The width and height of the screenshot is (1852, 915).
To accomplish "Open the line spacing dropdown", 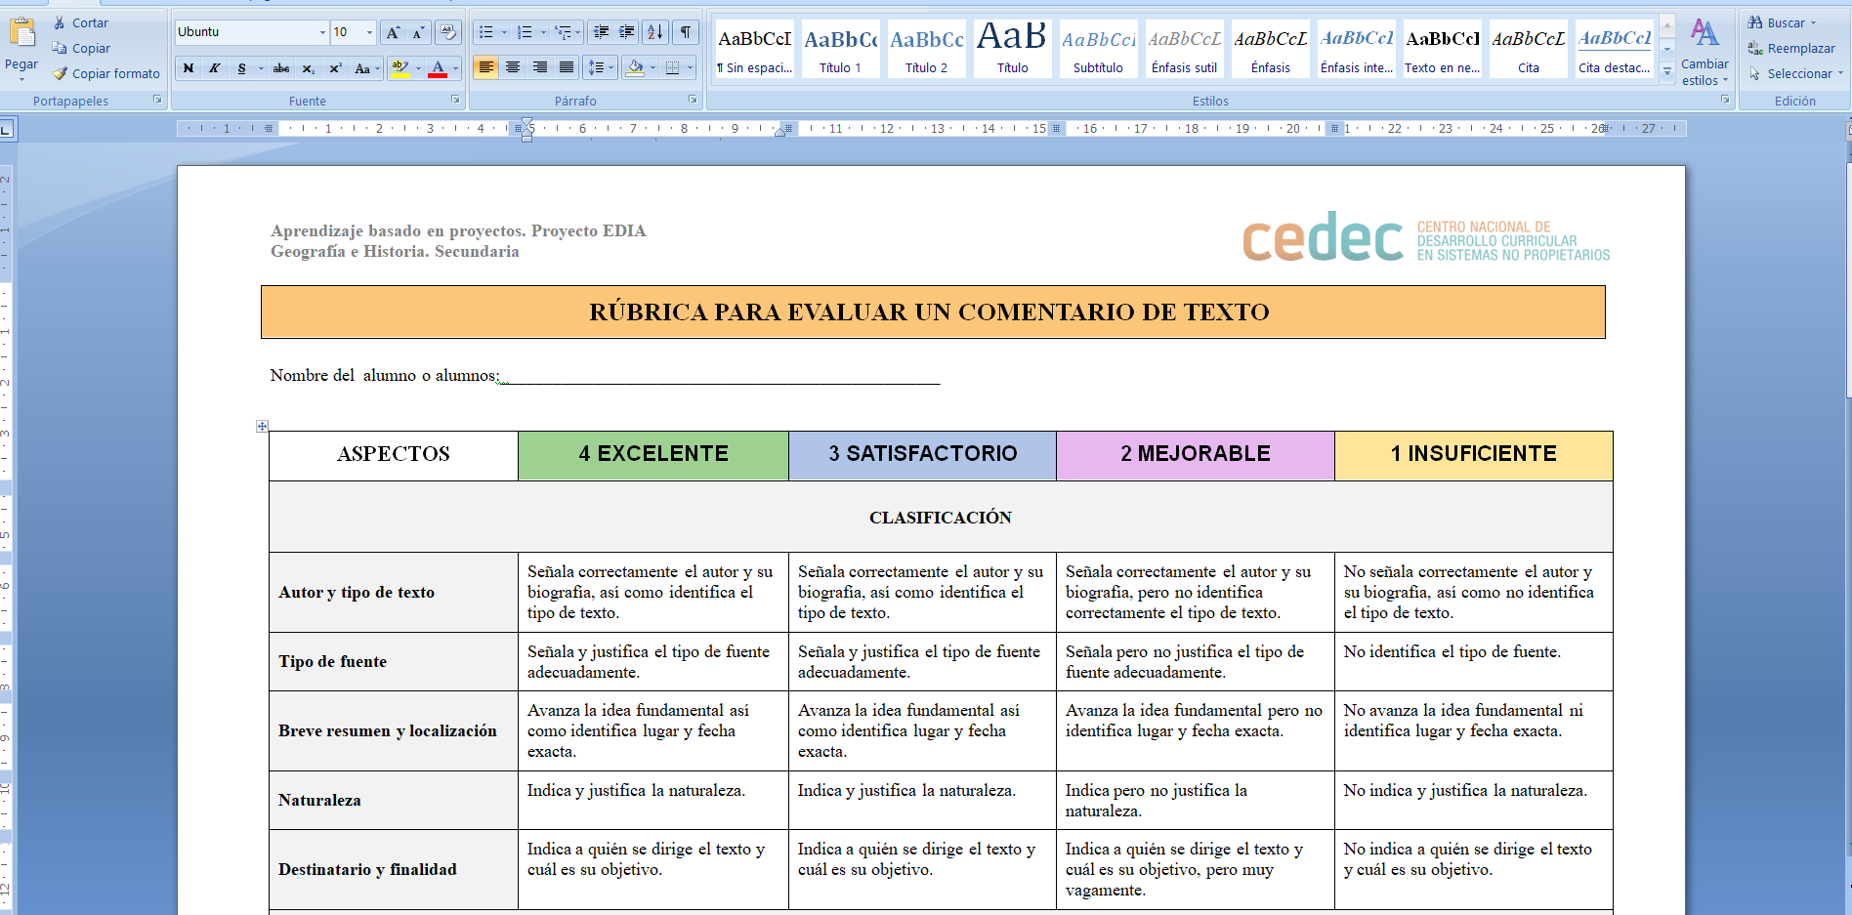I will point(599,67).
